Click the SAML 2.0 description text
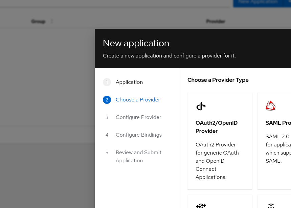Viewport: 291px width, 208px height. point(278,148)
